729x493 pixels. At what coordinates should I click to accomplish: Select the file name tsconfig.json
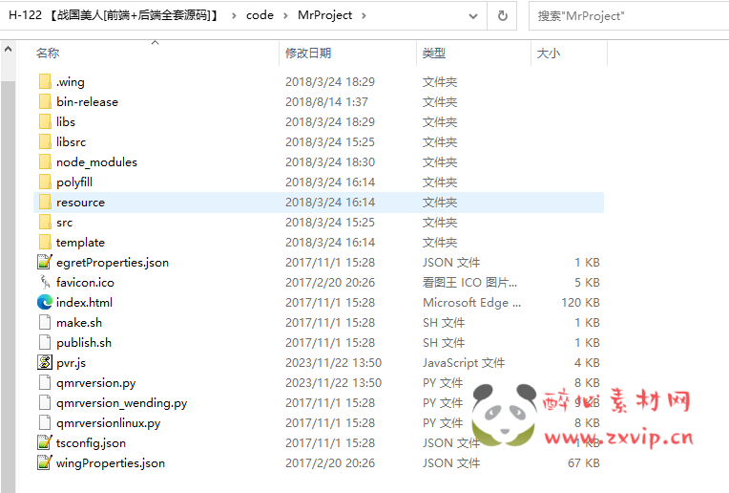tap(92, 442)
